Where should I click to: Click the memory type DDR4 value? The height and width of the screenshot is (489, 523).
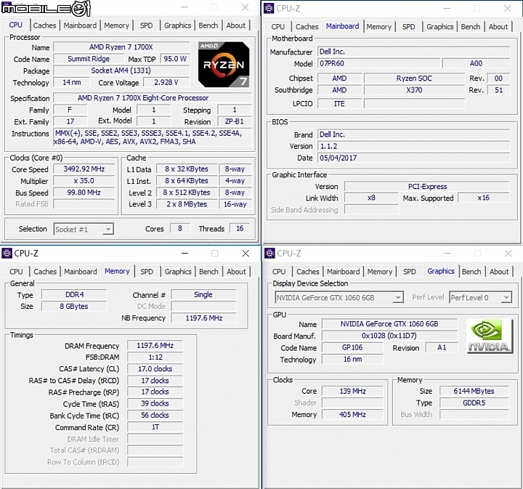click(74, 294)
